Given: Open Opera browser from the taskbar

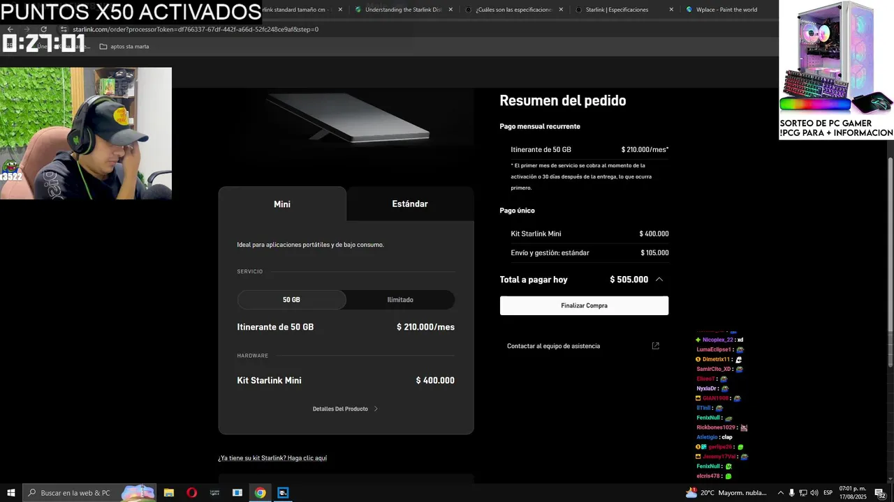Looking at the screenshot, I should coord(191,493).
